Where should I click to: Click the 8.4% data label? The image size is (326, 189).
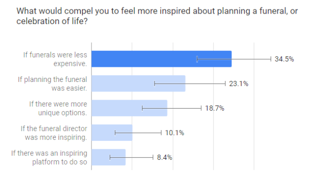(x=165, y=158)
